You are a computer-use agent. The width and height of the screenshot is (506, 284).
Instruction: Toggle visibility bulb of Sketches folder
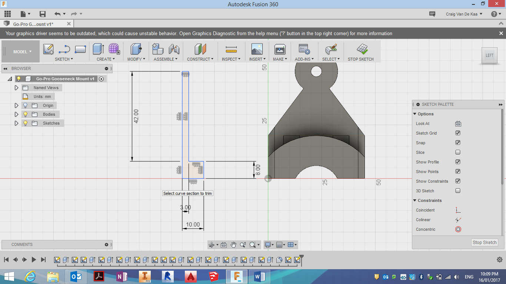point(25,123)
